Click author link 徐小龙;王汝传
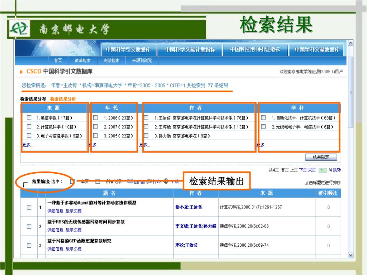Screen dimensions: 367x275 point(189,207)
